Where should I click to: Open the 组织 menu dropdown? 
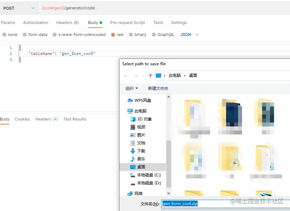click(132, 89)
